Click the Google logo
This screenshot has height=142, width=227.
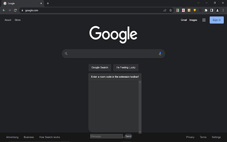[x=113, y=34]
